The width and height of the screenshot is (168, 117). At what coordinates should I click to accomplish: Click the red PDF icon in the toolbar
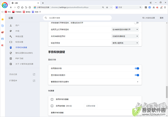coord(157,7)
